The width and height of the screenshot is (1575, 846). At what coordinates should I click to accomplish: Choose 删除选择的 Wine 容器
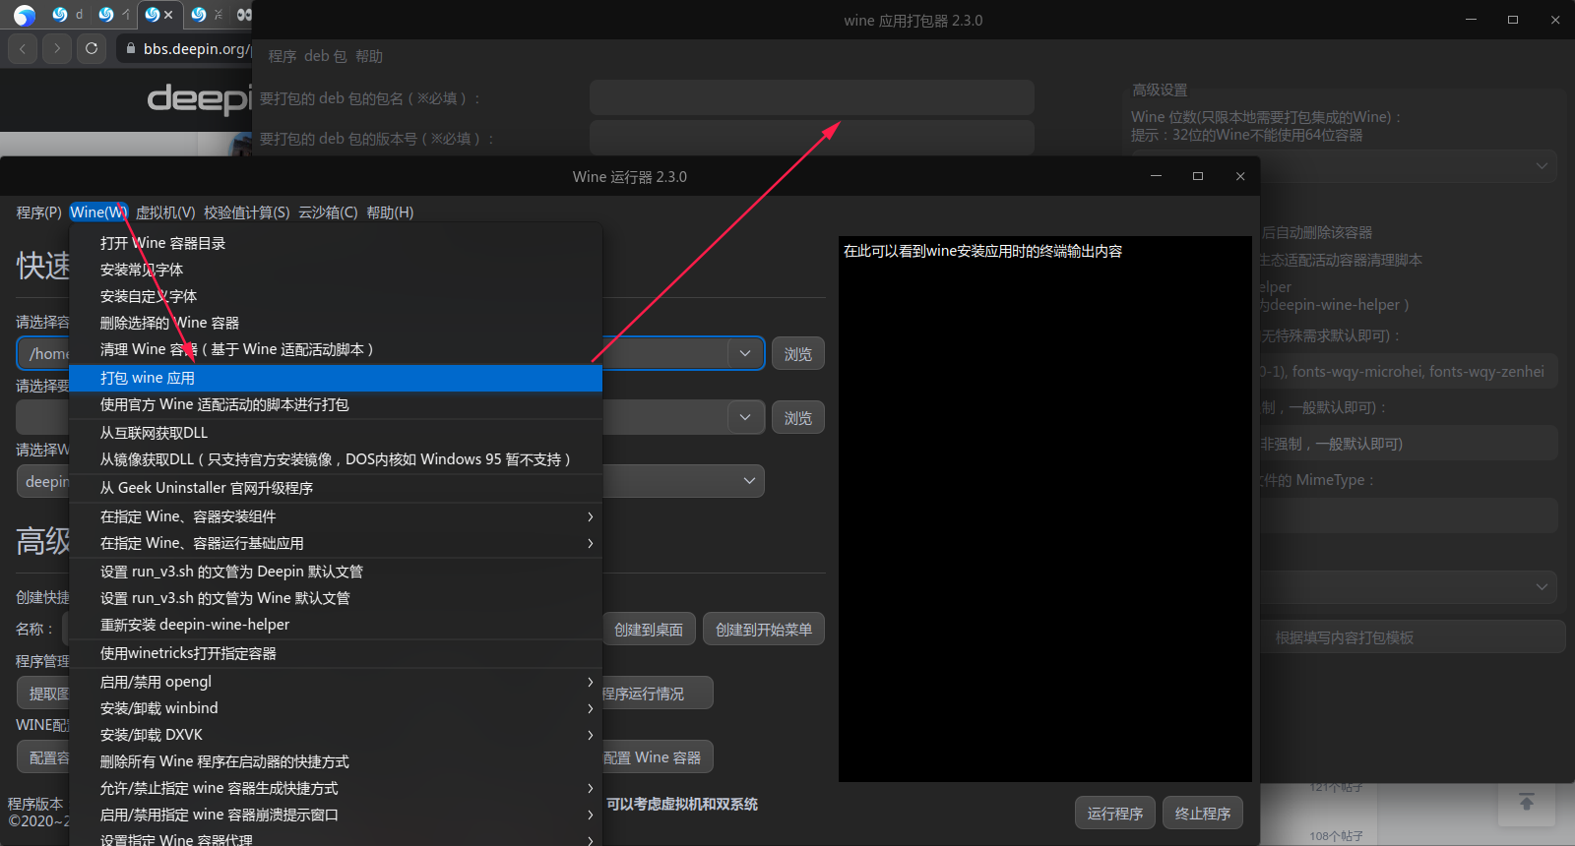(x=336, y=323)
